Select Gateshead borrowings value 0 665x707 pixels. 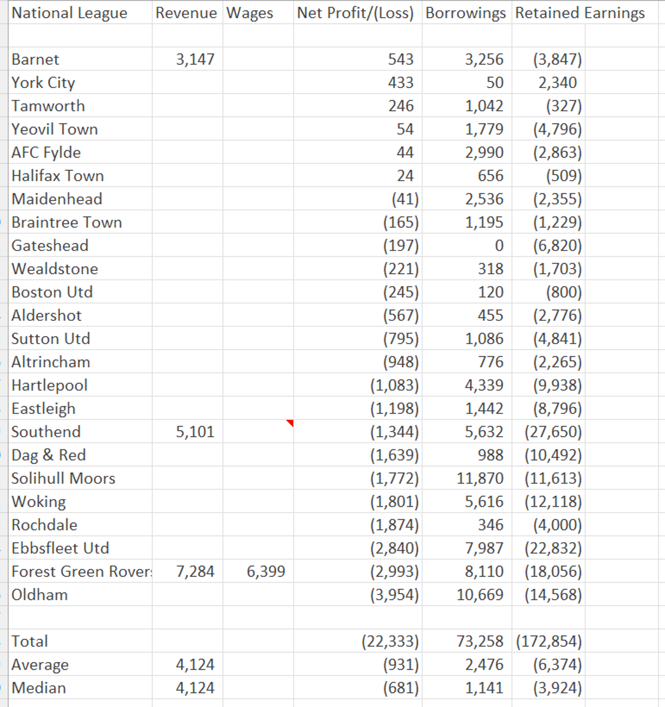pos(467,245)
